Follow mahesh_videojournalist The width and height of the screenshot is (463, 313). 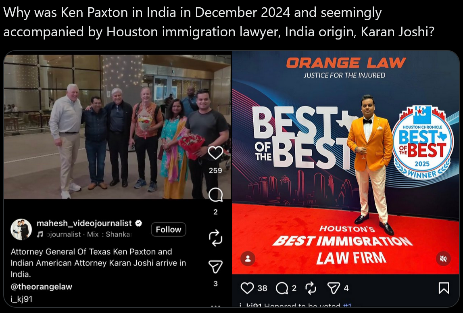pos(168,230)
